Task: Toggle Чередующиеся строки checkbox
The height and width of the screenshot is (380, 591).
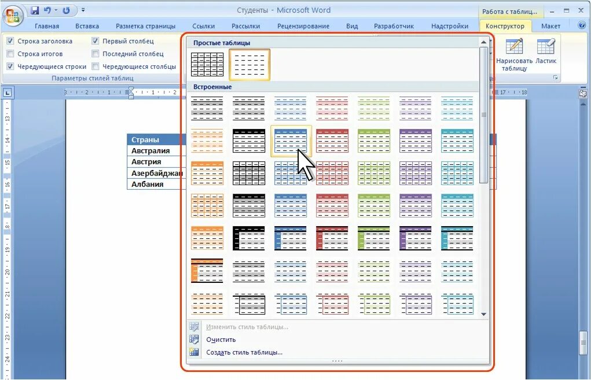Action: 10,67
